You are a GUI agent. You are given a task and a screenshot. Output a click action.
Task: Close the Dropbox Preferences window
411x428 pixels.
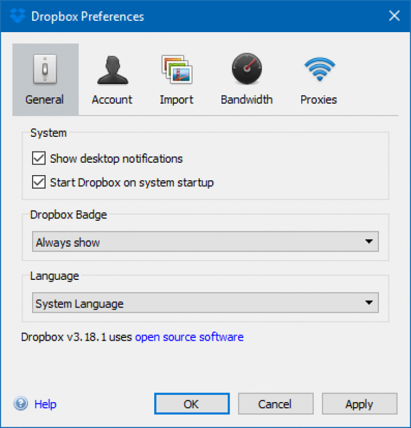coord(394,16)
